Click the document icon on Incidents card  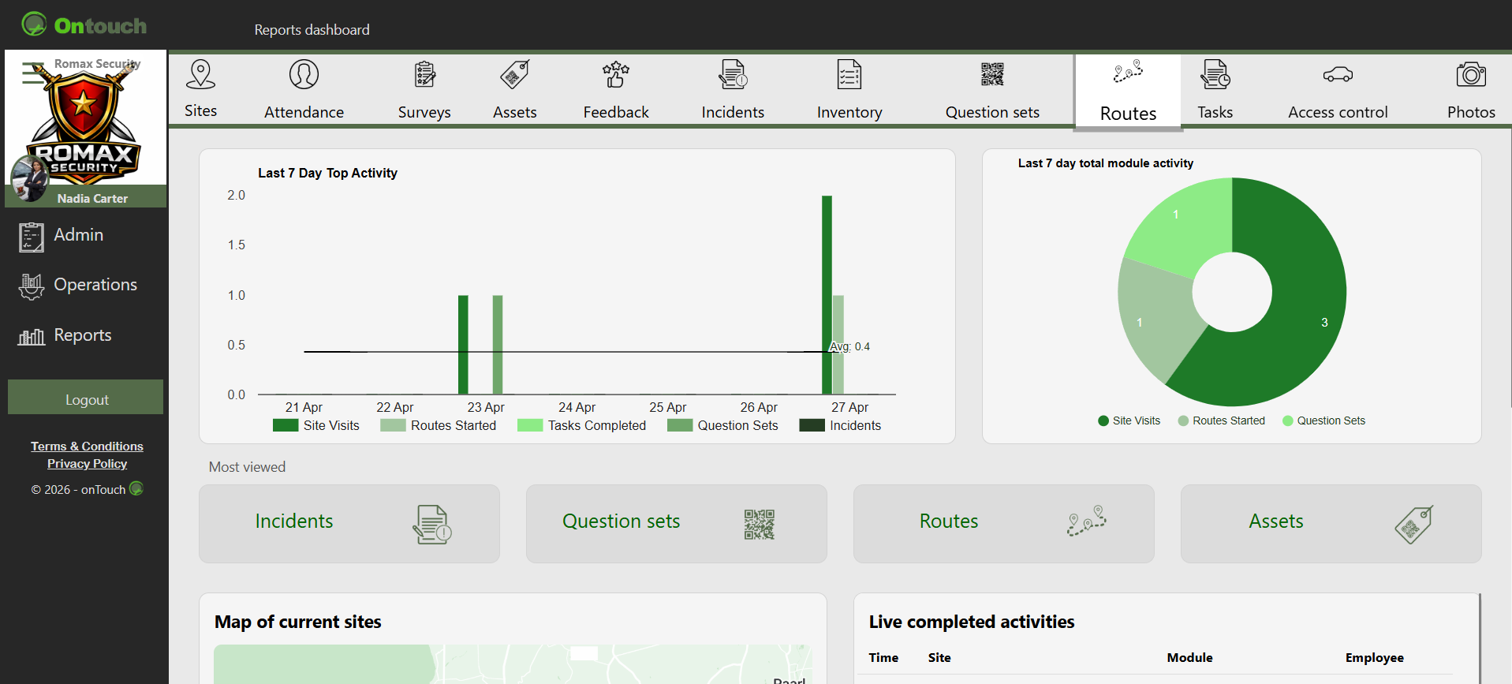coord(431,525)
